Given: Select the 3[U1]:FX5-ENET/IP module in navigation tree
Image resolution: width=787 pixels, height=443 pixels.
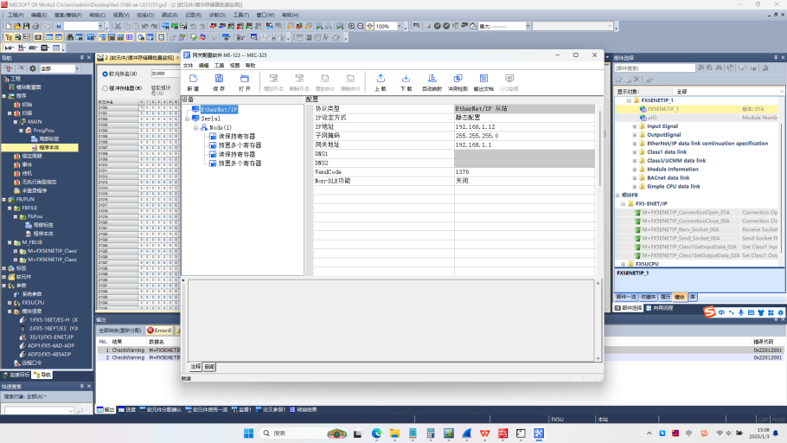Looking at the screenshot, I should (x=51, y=337).
